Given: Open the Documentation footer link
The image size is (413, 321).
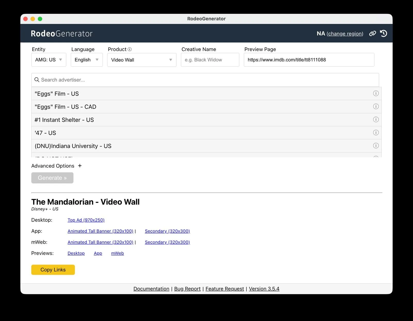Looking at the screenshot, I should pyautogui.click(x=151, y=289).
